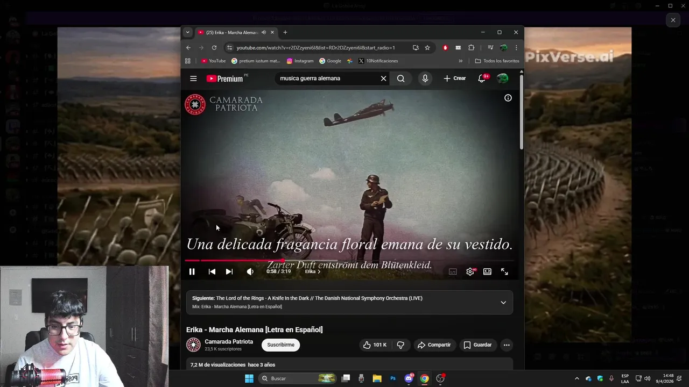Open 10Notificaciones bookmark

(378, 61)
